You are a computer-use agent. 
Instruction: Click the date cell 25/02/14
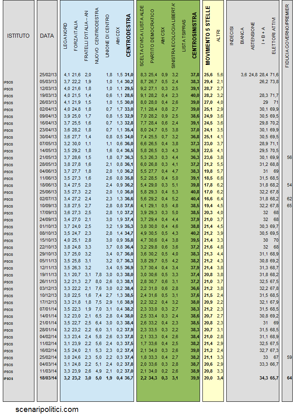coord(48,358)
